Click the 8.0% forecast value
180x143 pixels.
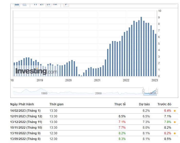pos(146,128)
